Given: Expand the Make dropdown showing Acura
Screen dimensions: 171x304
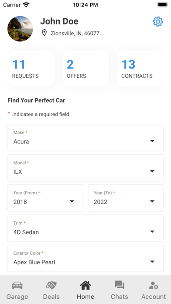Looking at the screenshot, I should click(x=85, y=138).
